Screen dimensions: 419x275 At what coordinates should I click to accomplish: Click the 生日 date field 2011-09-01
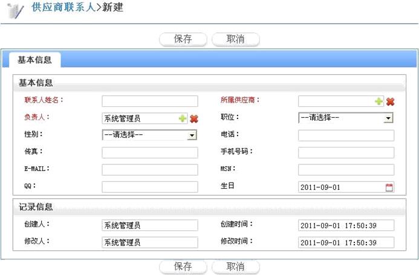tap(346, 187)
